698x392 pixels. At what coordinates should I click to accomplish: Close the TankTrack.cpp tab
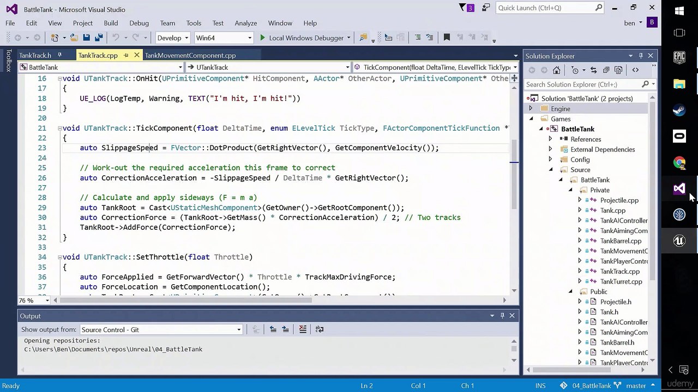coord(136,56)
